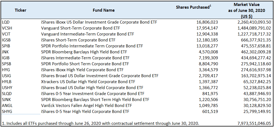
Task: Select the USHY ticker cell
Action: pyautogui.click(x=7, y=87)
